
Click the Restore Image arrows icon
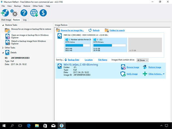tap(145, 67)
